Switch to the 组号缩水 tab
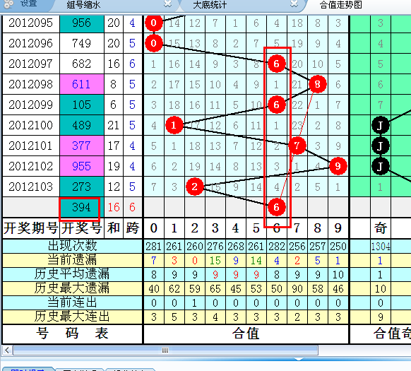Image resolution: width=411 pixels, height=371 pixels. pos(83,5)
